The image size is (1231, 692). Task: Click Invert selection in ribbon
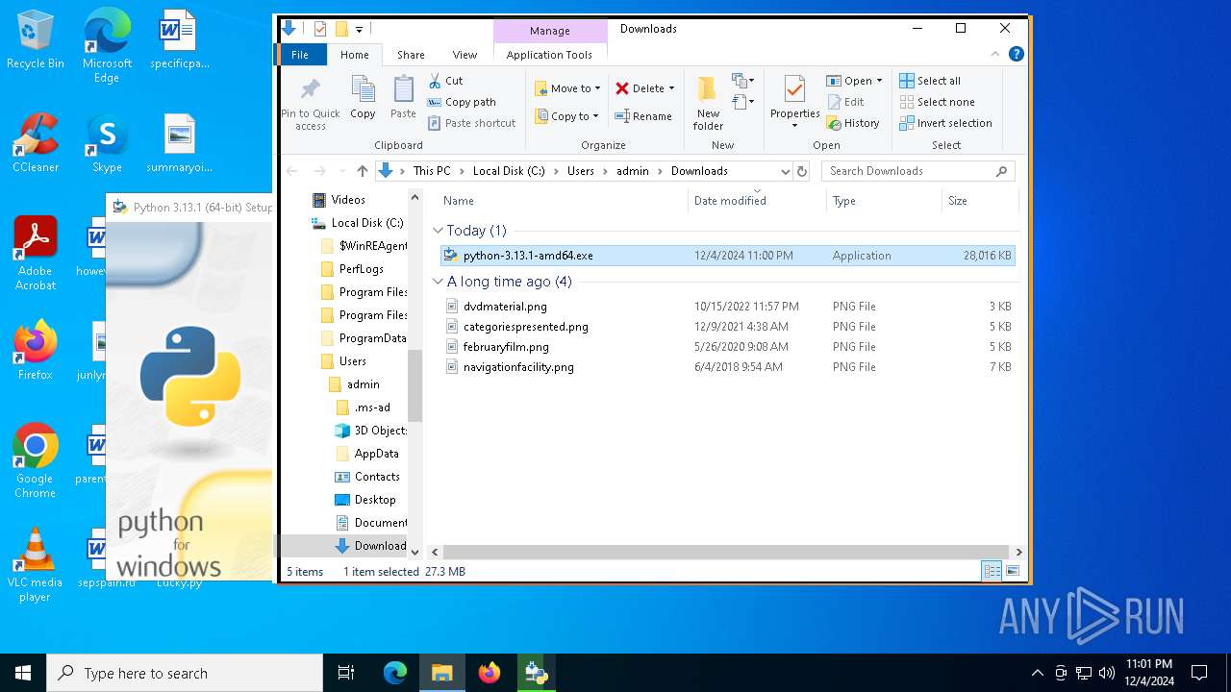[x=945, y=123]
